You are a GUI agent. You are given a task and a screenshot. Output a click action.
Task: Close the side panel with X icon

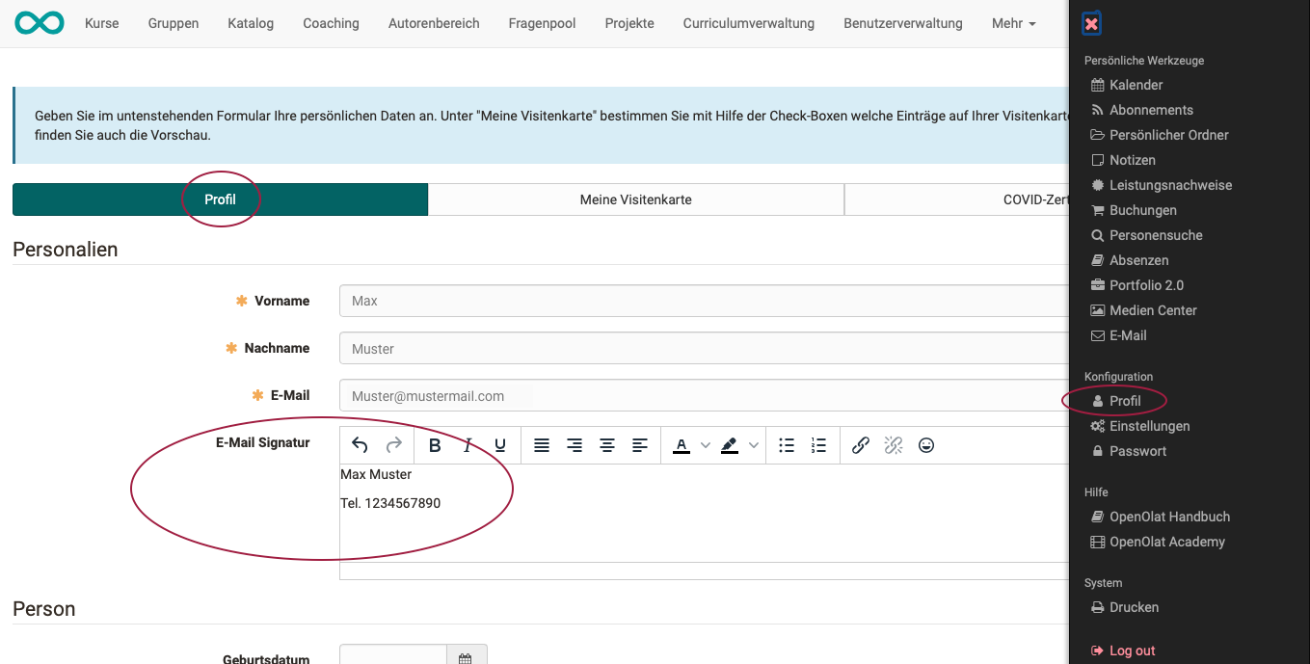[1091, 24]
